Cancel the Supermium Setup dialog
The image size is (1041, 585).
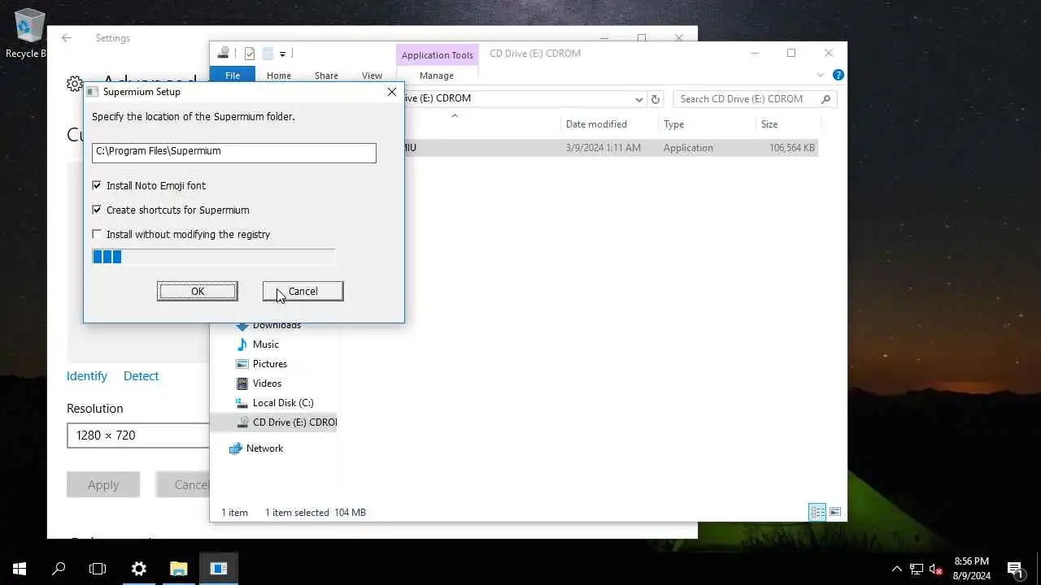(303, 291)
